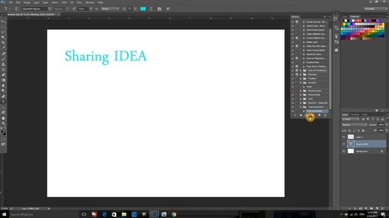
Task: Toggle checkmark for Molten Lead action
Action: click(293, 42)
